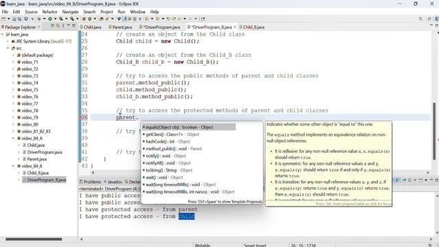Click the Debug bug icon in toolbar
Image resolution: width=439 pixels, height=247 pixels.
pos(39,19)
